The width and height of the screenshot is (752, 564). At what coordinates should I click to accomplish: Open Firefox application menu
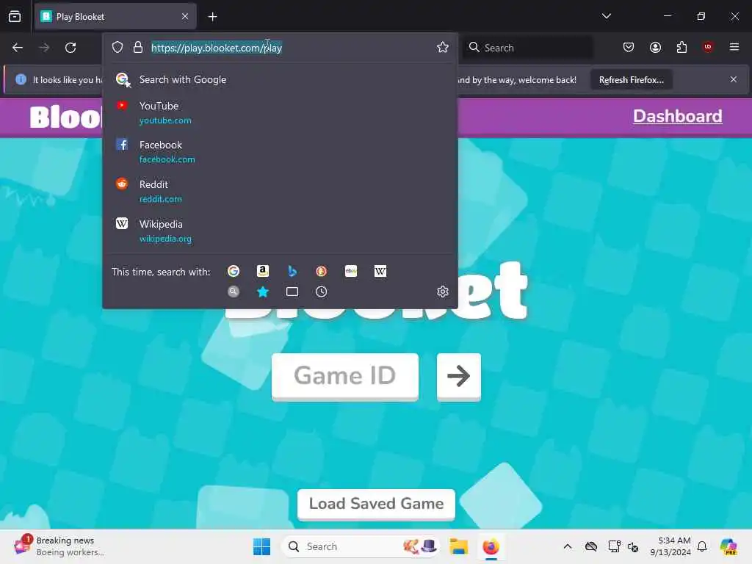coord(734,47)
